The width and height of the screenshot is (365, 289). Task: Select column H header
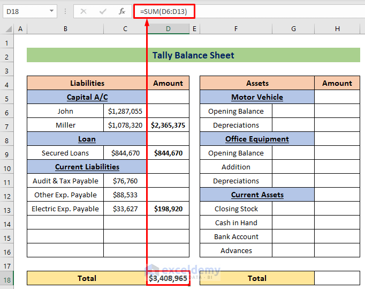point(337,29)
